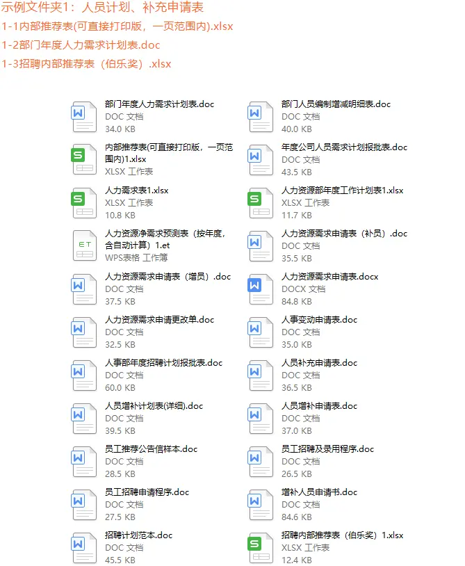Select file name 增补人员申请书.doc
465x566 pixels.
(x=319, y=492)
